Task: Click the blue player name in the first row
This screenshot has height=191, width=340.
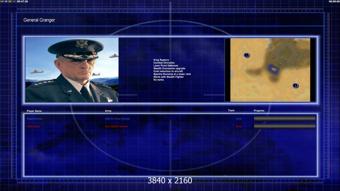Action: tap(34, 119)
